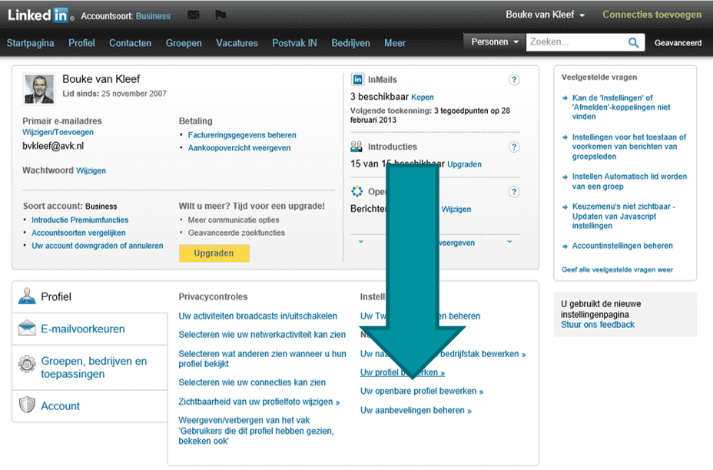
Task: Open the Bedrijven menu
Action: pyautogui.click(x=350, y=43)
